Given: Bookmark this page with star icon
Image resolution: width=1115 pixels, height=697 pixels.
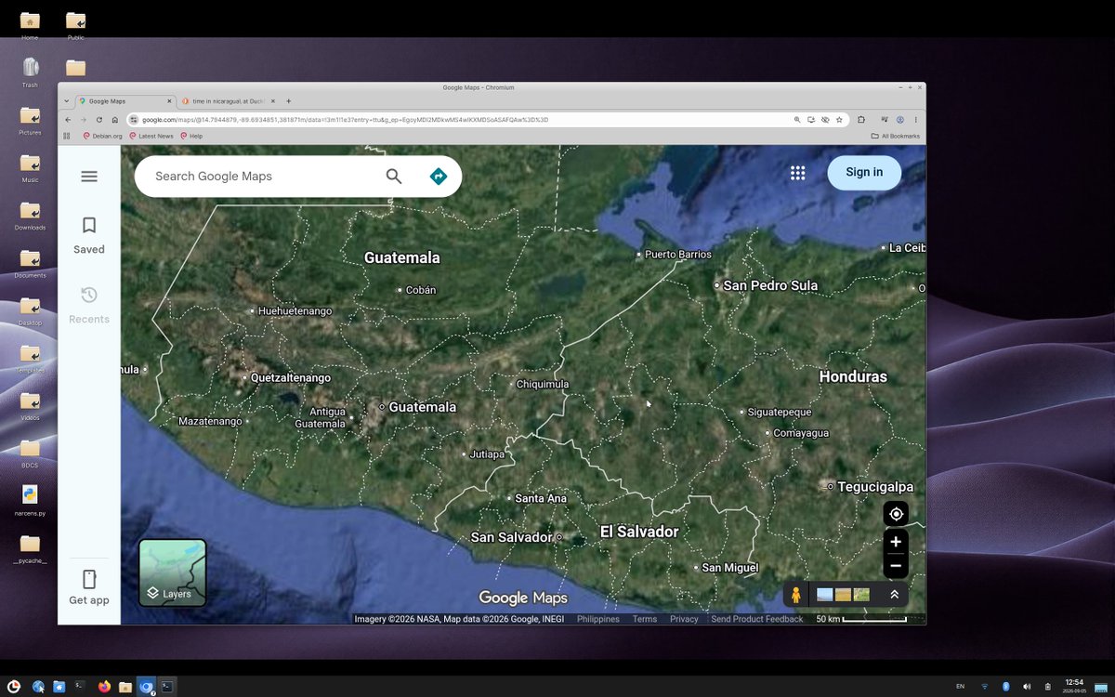Looking at the screenshot, I should tap(839, 120).
